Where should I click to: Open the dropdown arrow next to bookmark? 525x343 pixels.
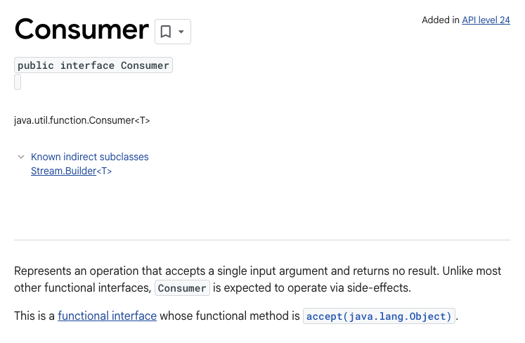tap(181, 32)
